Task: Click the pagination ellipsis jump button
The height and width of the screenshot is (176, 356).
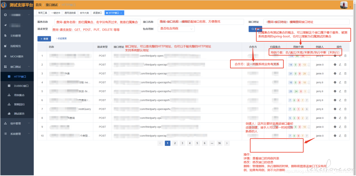Action: tap(212, 143)
